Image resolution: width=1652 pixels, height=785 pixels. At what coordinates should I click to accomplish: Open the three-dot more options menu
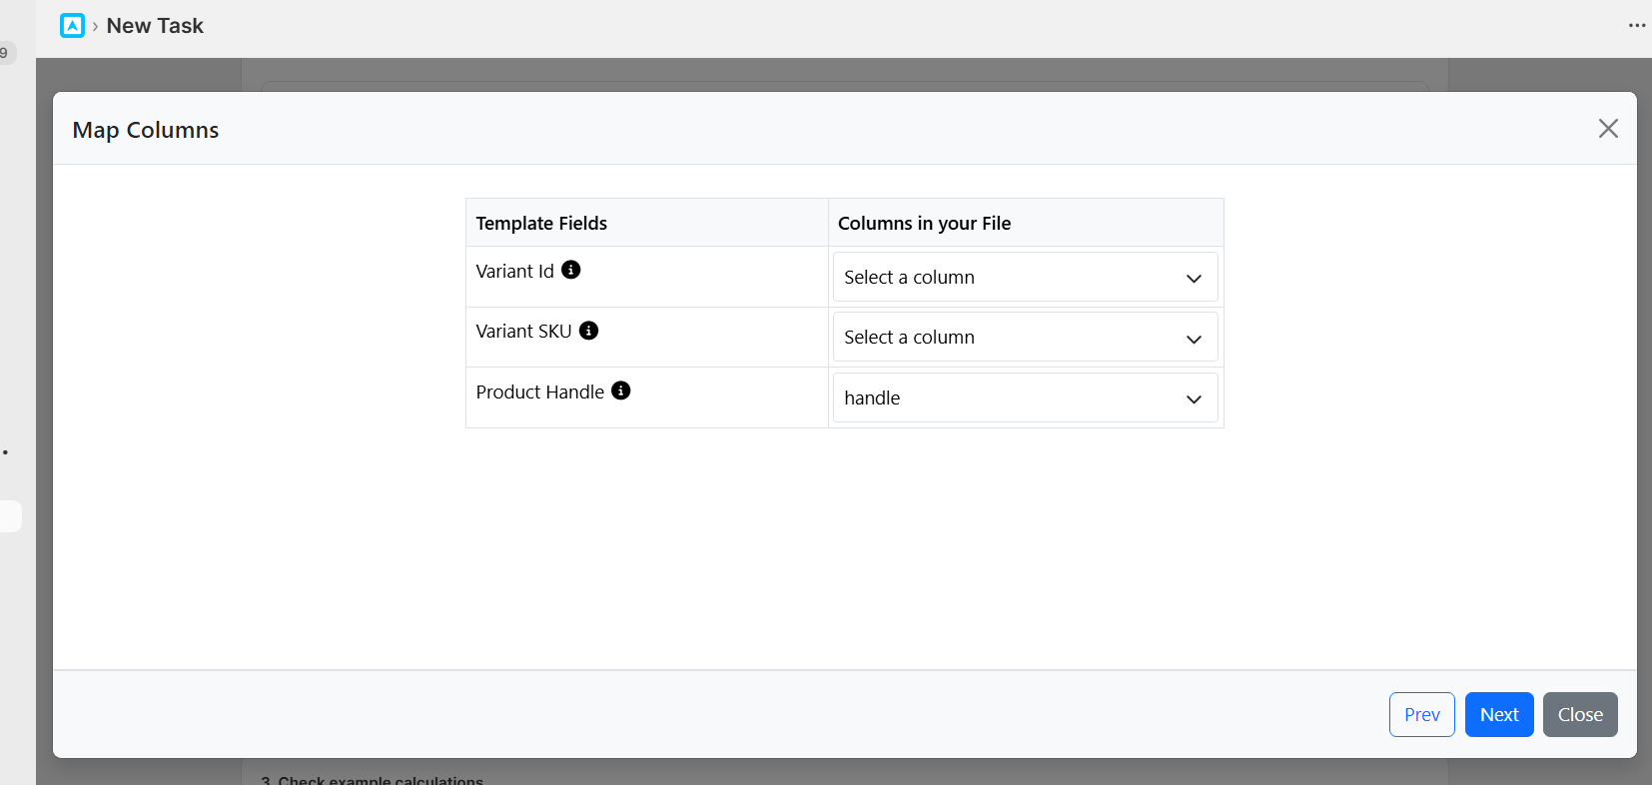click(x=1636, y=26)
